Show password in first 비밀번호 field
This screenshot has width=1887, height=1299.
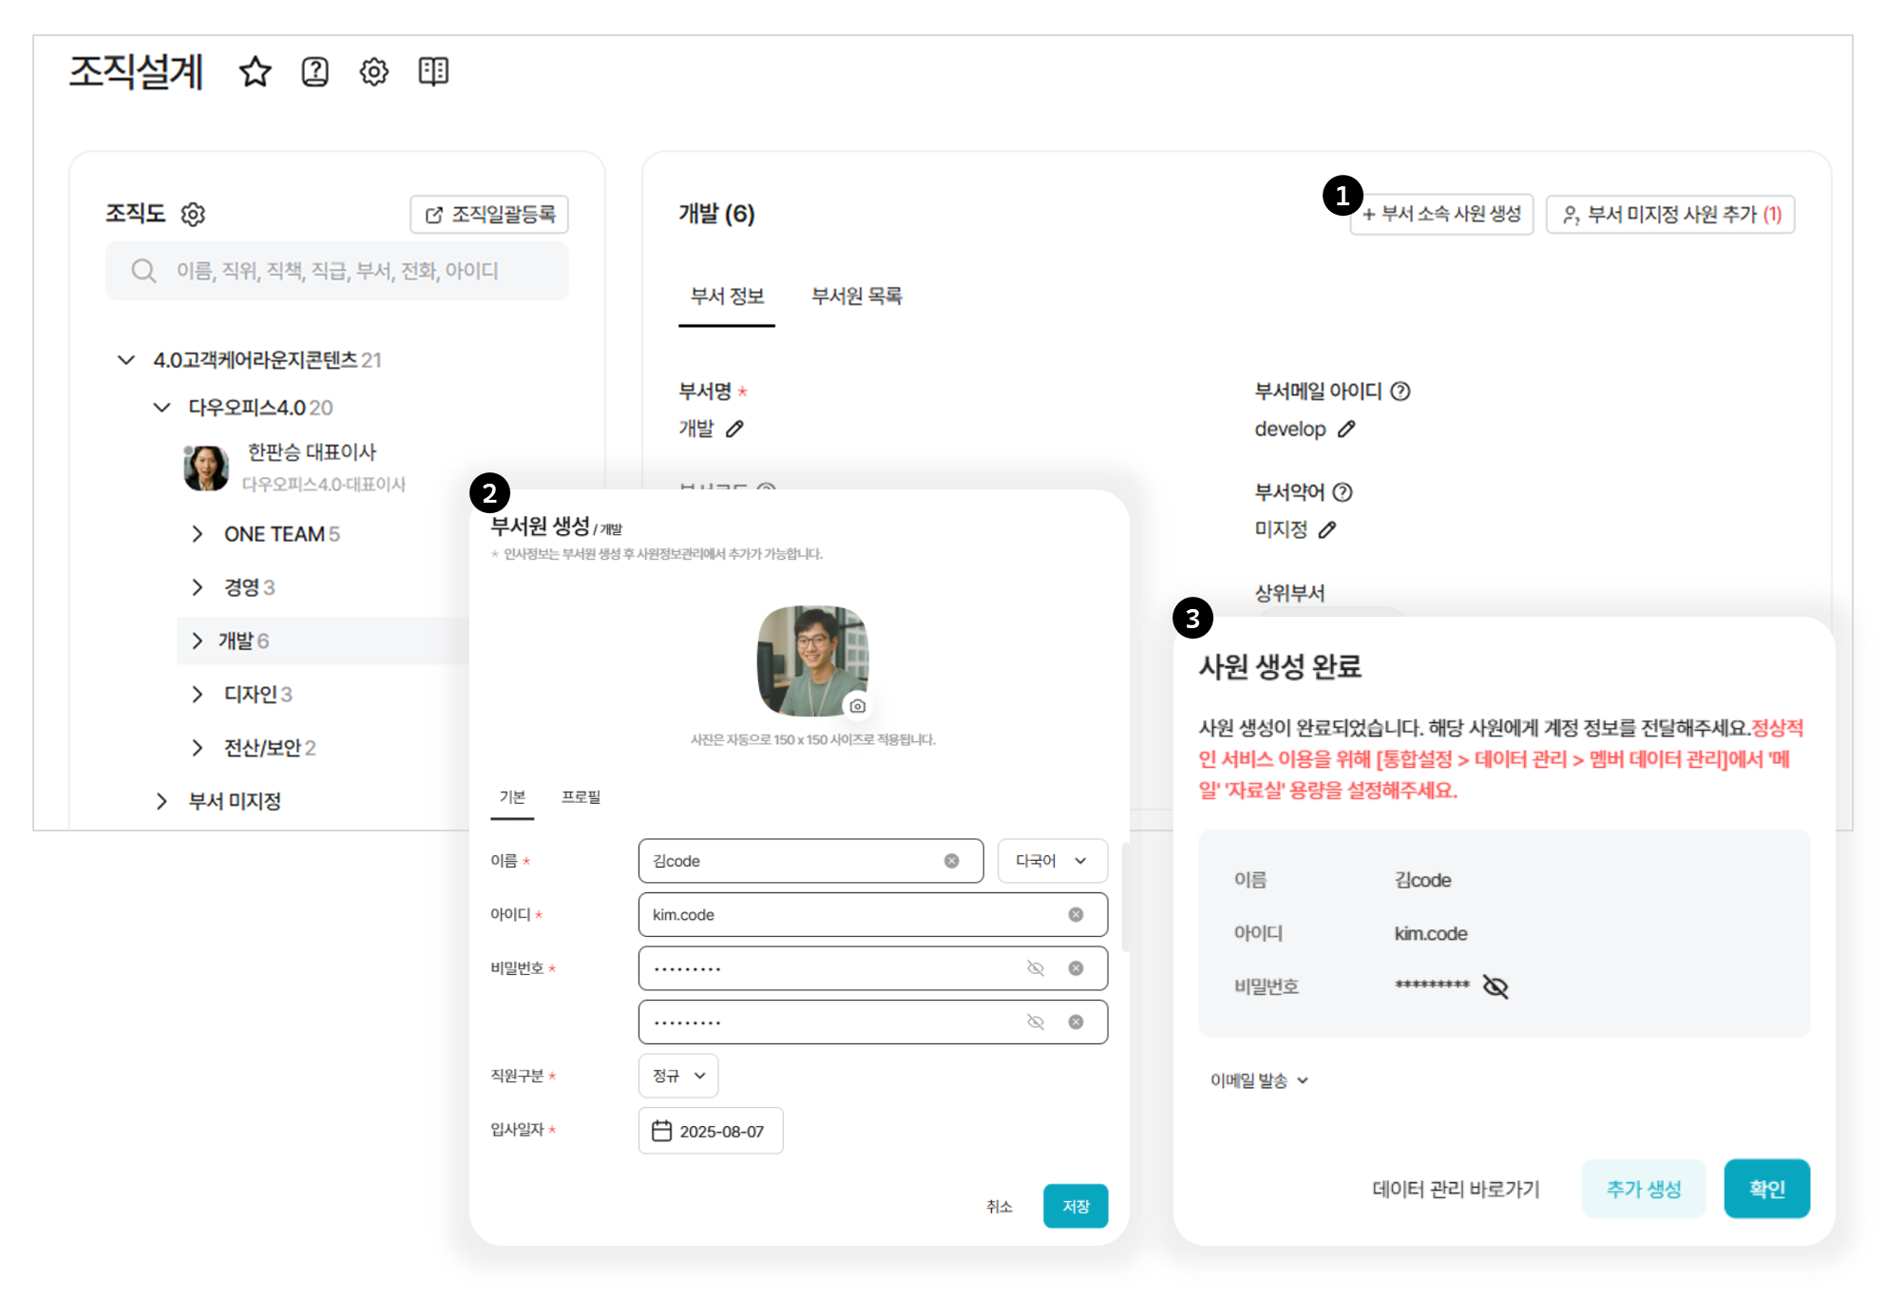[x=1036, y=968]
